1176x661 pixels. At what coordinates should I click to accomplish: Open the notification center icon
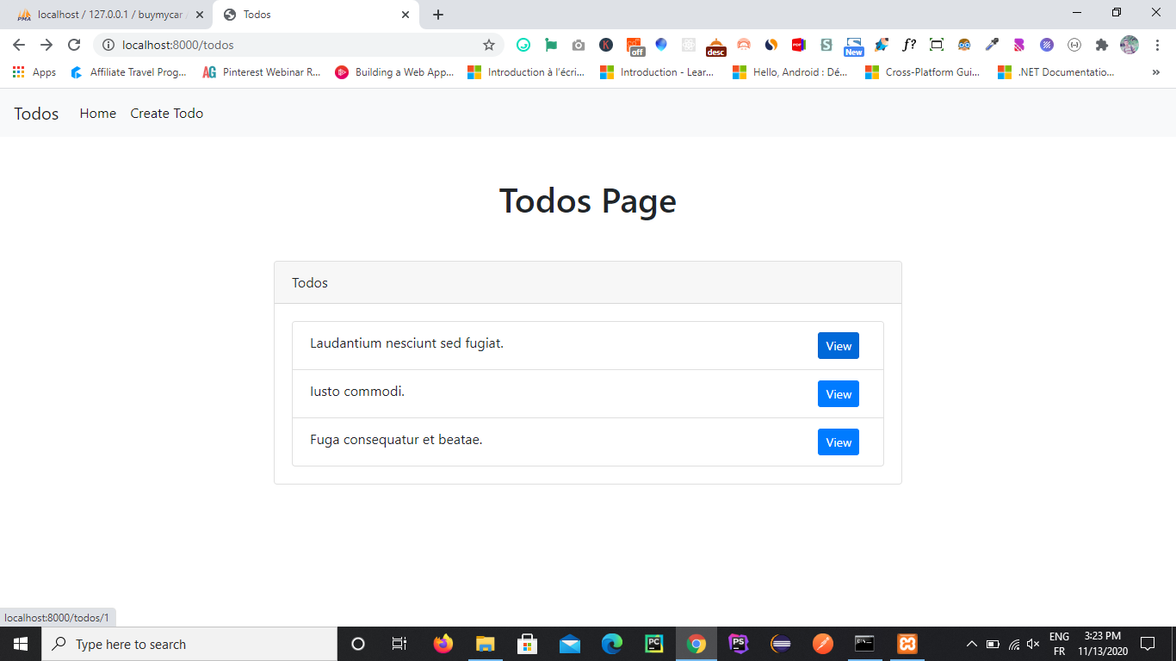(1147, 644)
